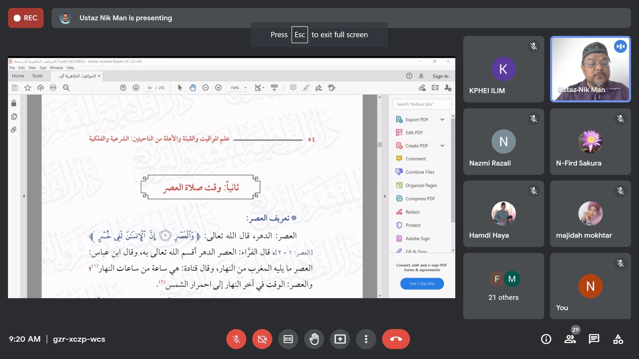Viewport: 639px width, 359px height.
Task: Click the Protect tool icon
Action: 398,225
